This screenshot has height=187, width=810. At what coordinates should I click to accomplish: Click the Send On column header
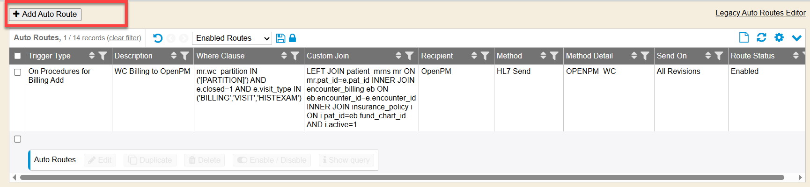pyautogui.click(x=671, y=56)
